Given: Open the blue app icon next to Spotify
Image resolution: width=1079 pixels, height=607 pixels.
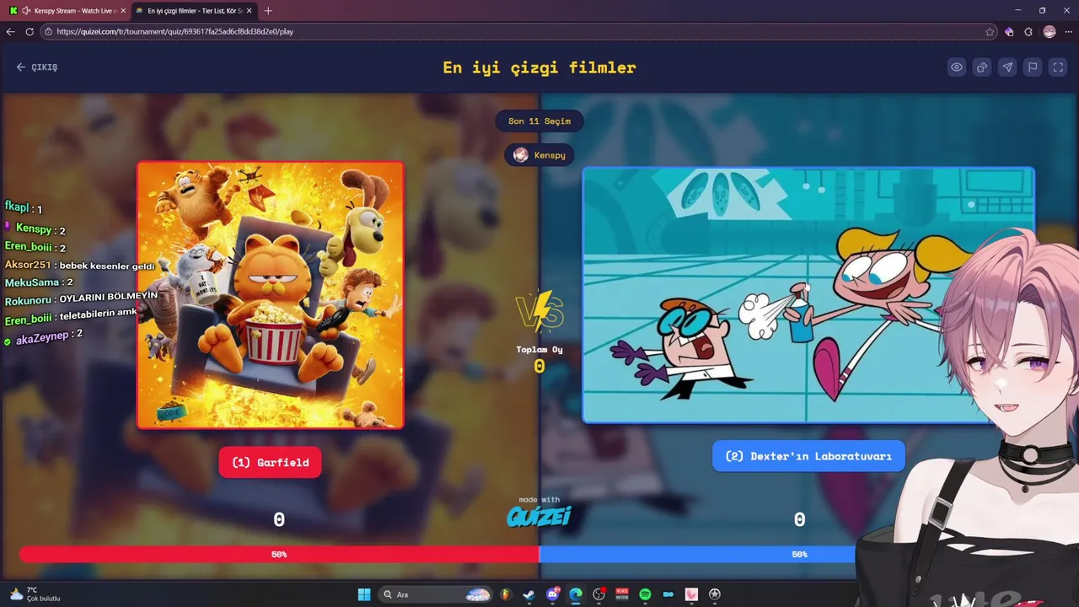Looking at the screenshot, I should click(x=668, y=594).
